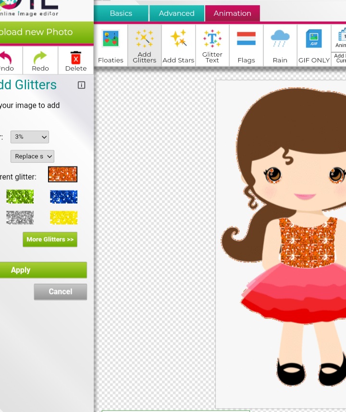Click the Redo arrow icon

click(40, 58)
